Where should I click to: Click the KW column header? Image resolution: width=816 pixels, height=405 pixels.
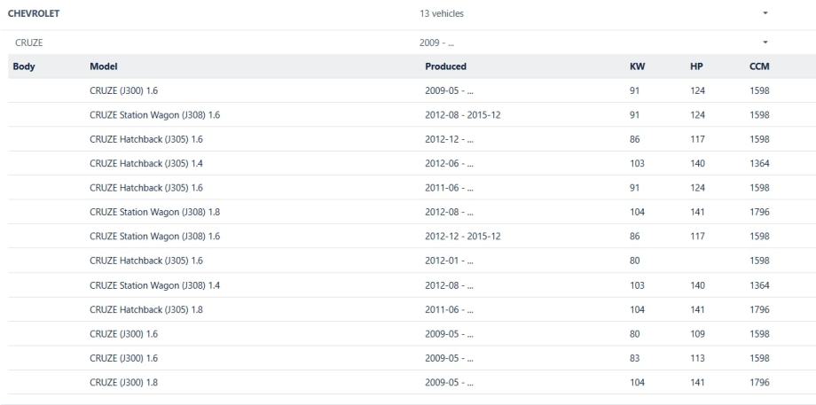click(637, 66)
